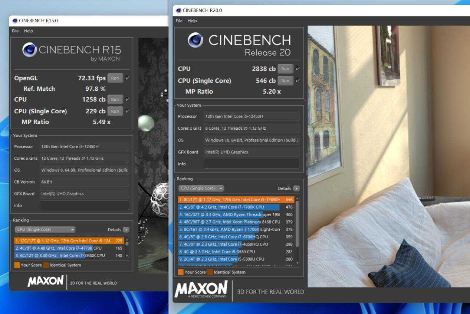Open the ranking type dropdown in R20
The image size is (470, 314).
click(x=201, y=188)
